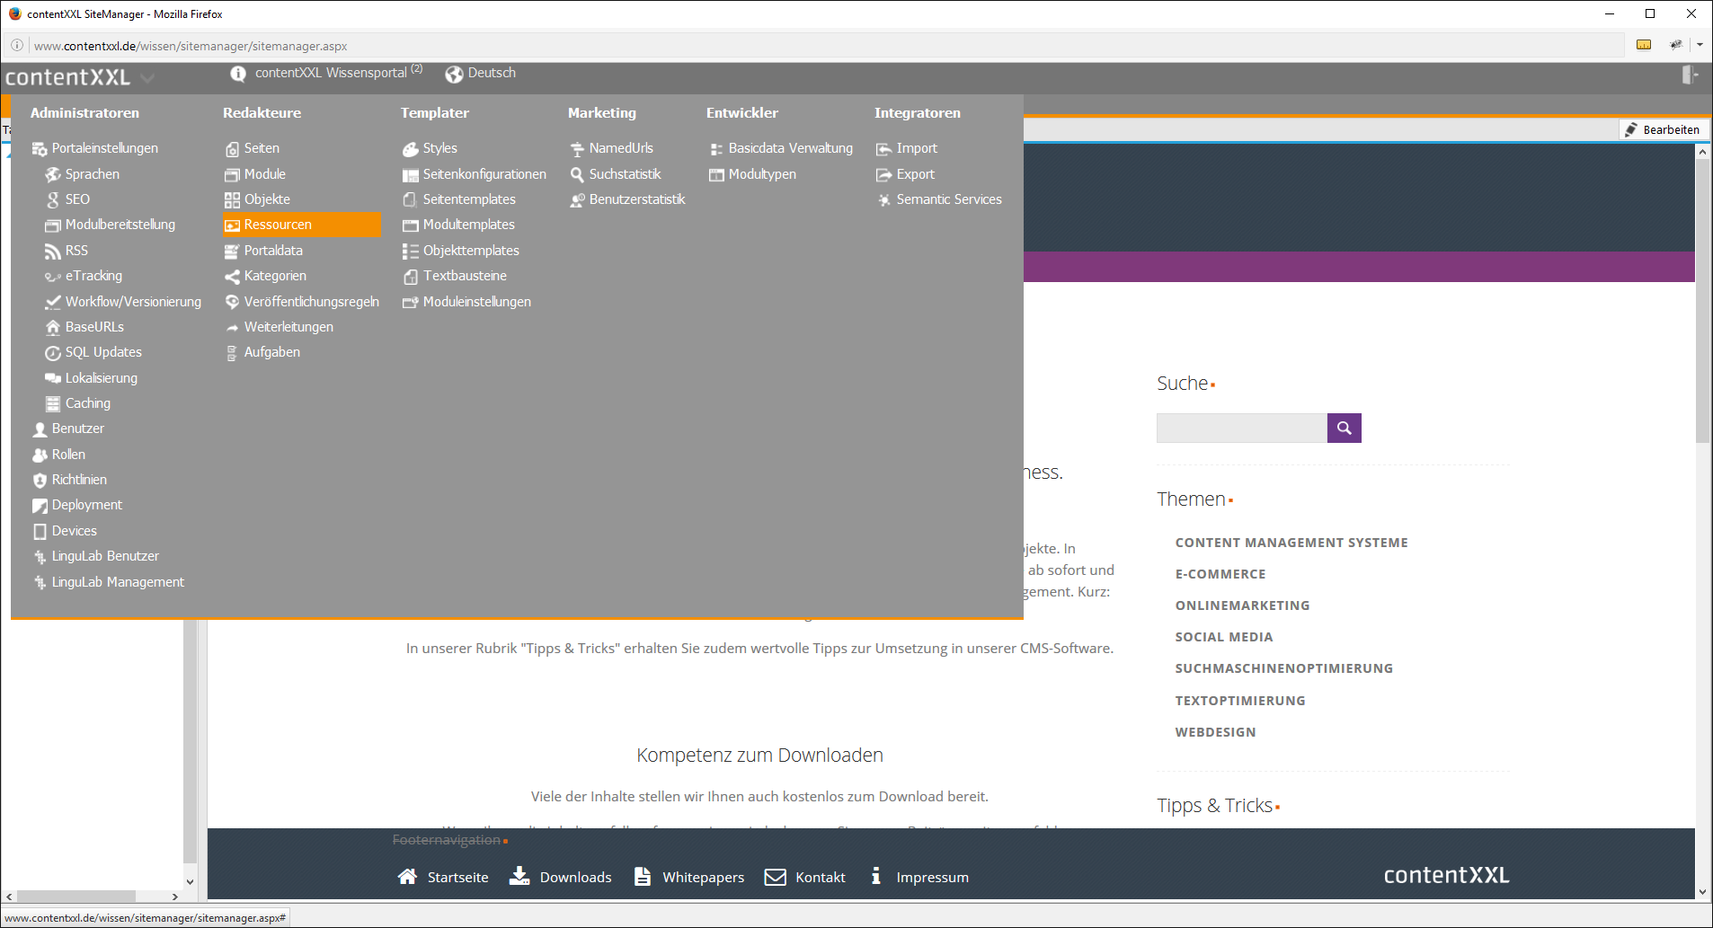Select Seitentemplates menu entry
Screen dimensions: 1713x928
[x=469, y=199]
